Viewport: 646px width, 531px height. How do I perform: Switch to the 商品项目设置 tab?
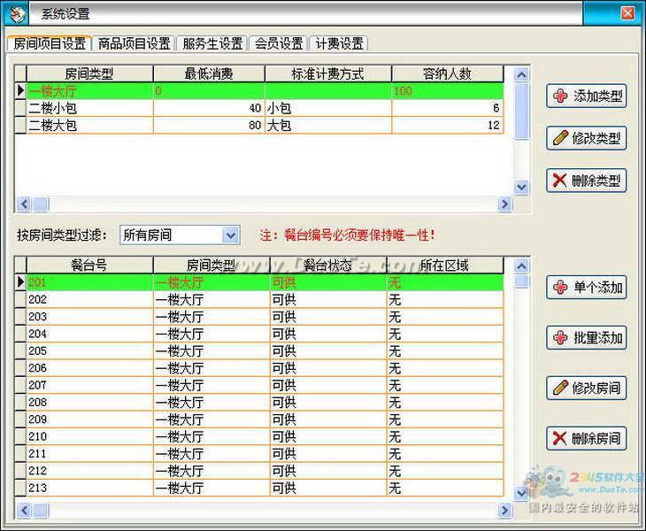[134, 43]
